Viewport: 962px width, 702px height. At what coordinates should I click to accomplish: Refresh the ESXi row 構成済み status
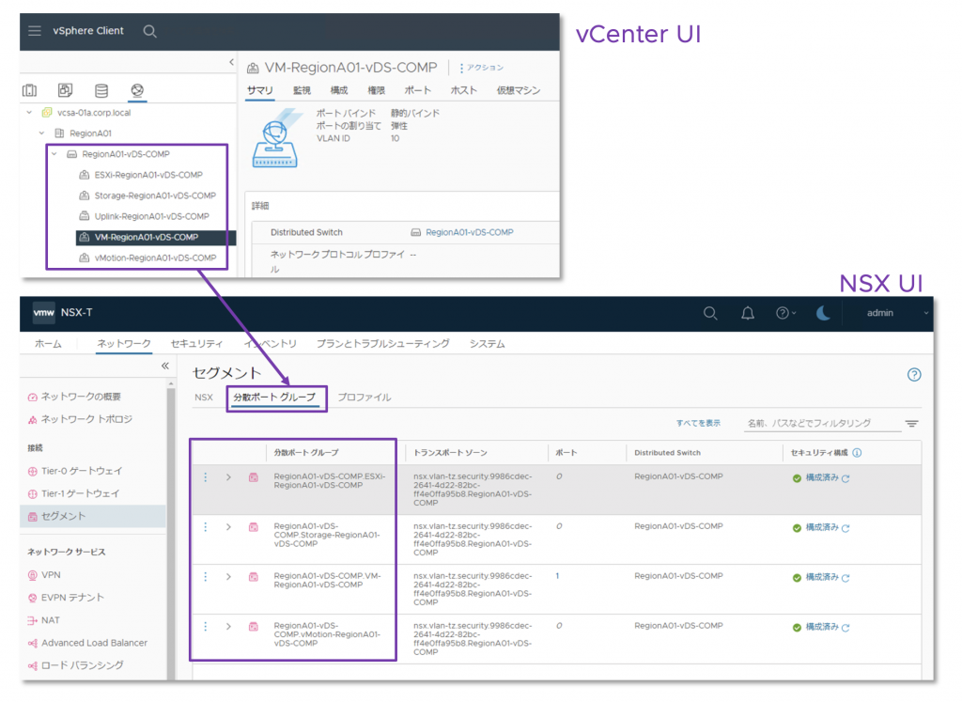(846, 478)
